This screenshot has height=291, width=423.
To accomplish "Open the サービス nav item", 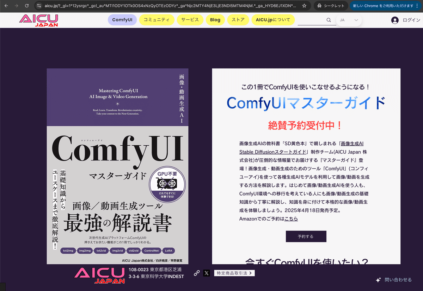I will (190, 20).
